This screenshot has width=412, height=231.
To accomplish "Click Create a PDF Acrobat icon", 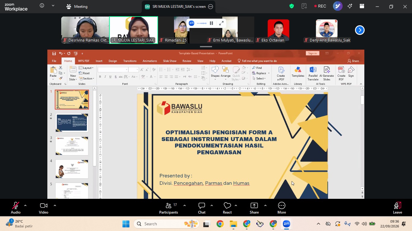I will point(281,73).
